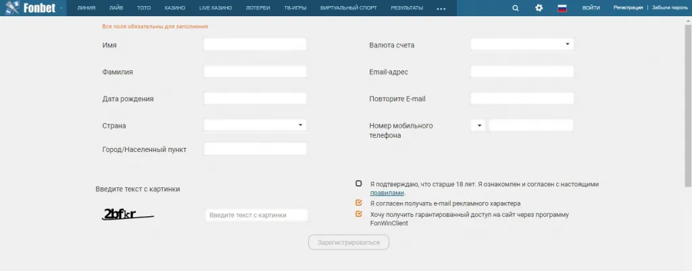Image resolution: width=692 pixels, height=271 pixels.
Task: View the РЕЗУЛЬТАТЫ page
Action: tap(407, 8)
